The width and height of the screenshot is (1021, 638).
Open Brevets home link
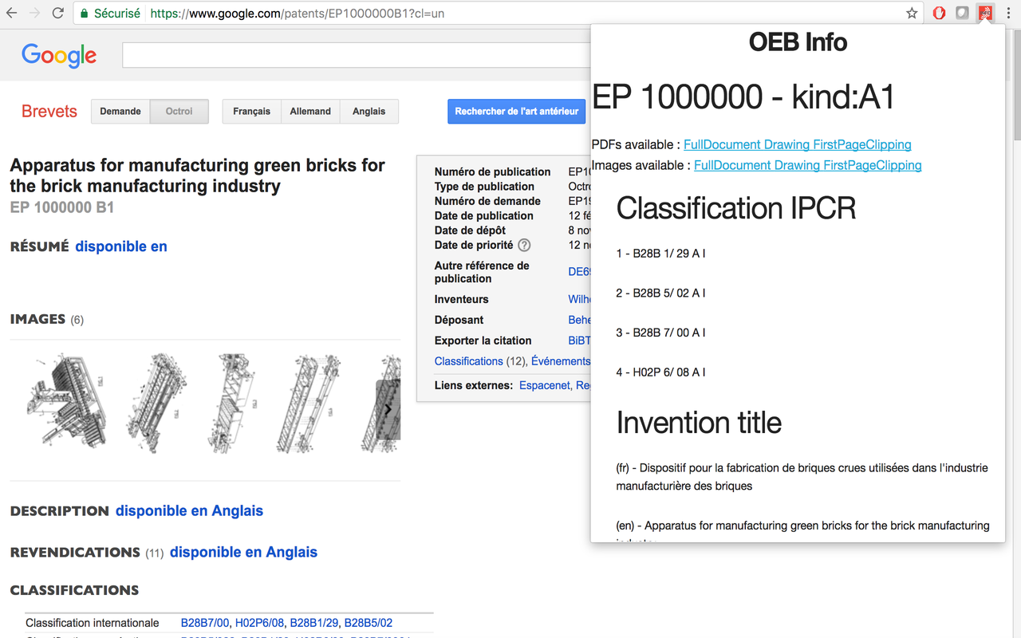49,112
